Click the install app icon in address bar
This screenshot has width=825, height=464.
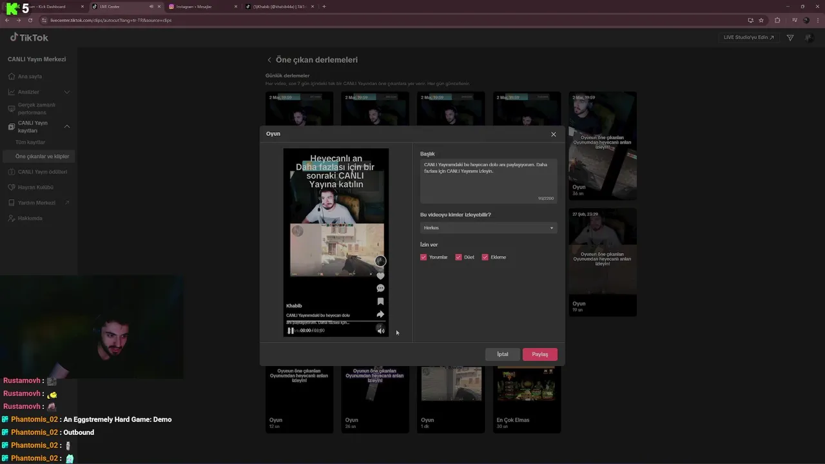pyautogui.click(x=750, y=20)
